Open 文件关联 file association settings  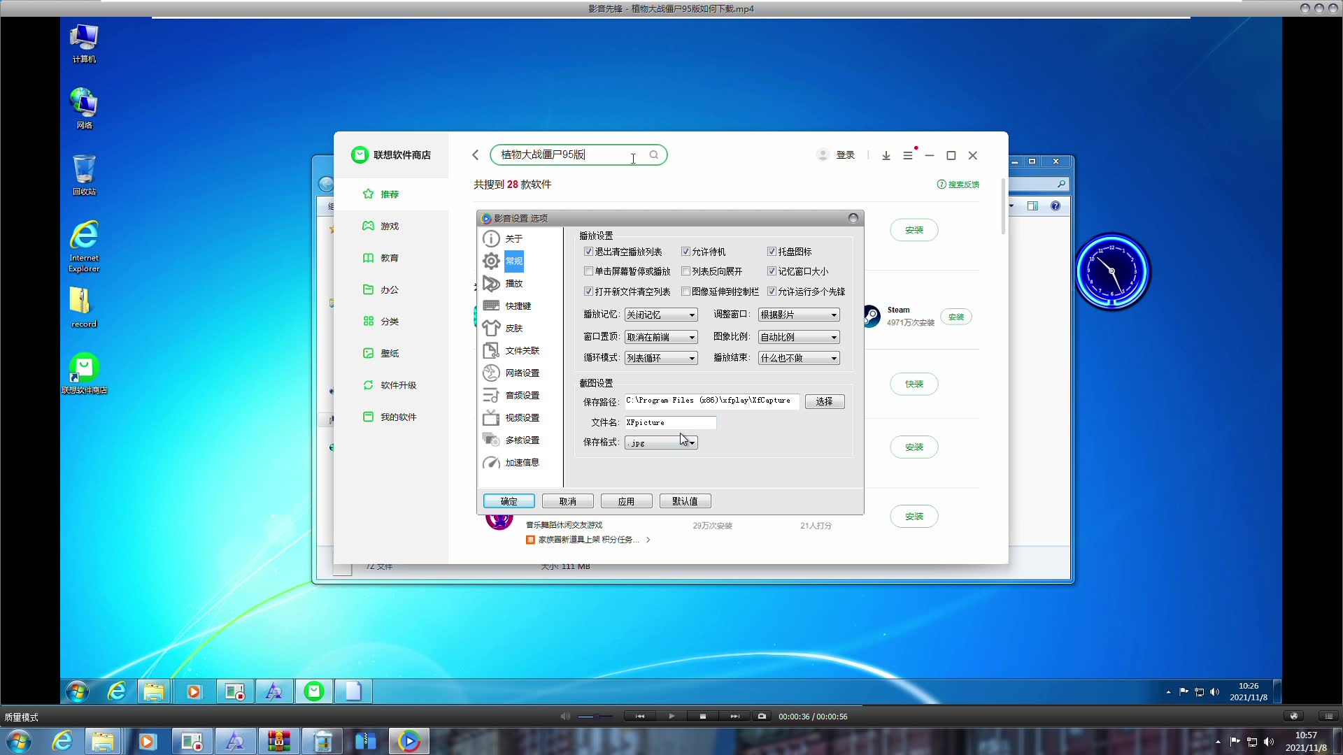(x=521, y=350)
